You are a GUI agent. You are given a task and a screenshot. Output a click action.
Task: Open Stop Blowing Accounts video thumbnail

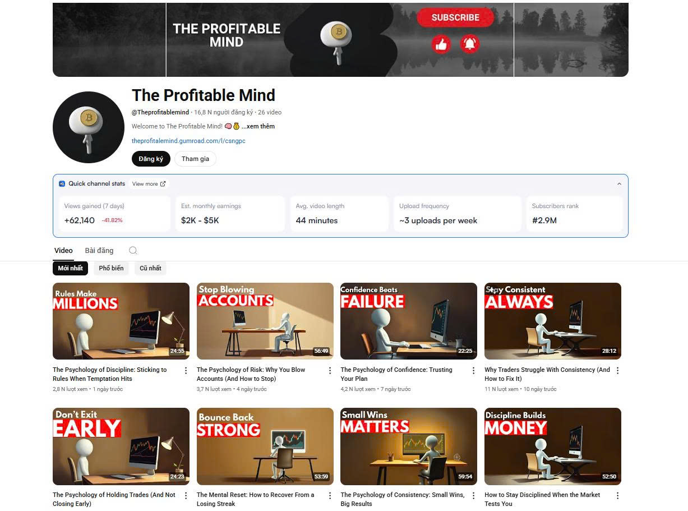point(265,321)
